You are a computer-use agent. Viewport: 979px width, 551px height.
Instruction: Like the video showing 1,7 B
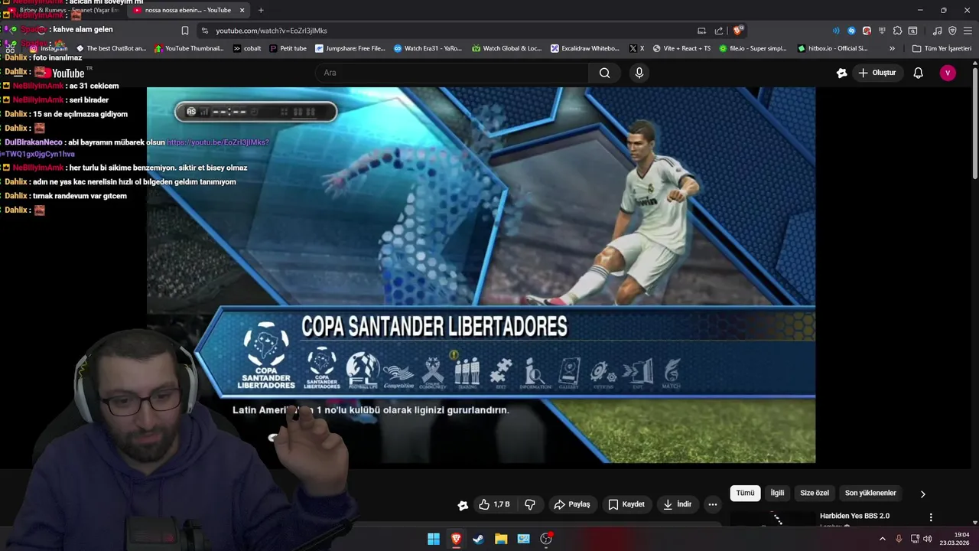click(493, 504)
